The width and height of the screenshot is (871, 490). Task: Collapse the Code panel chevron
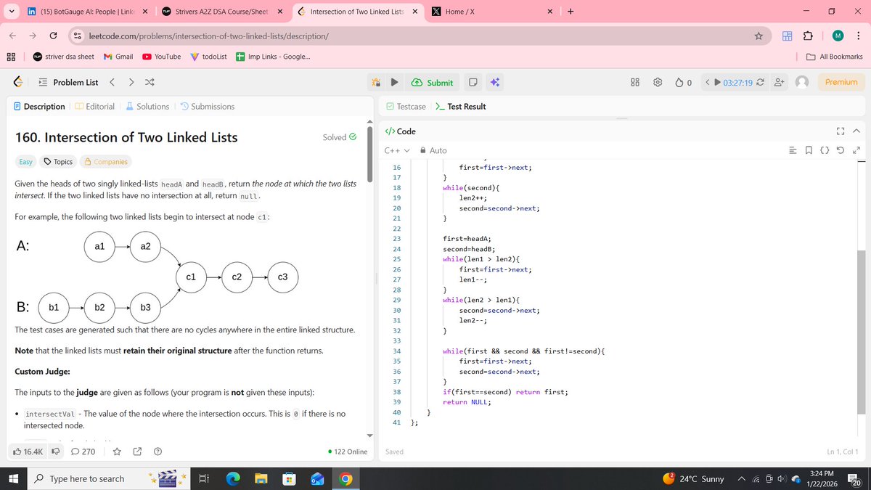pyautogui.click(x=856, y=131)
